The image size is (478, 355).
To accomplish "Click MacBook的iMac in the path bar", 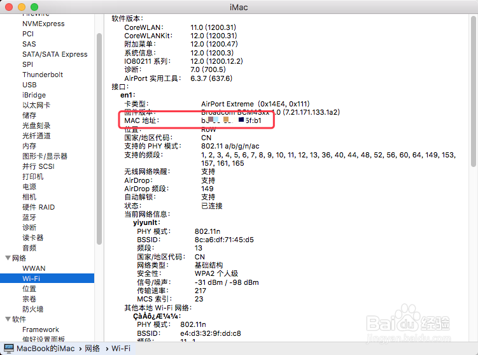I will click(45, 348).
